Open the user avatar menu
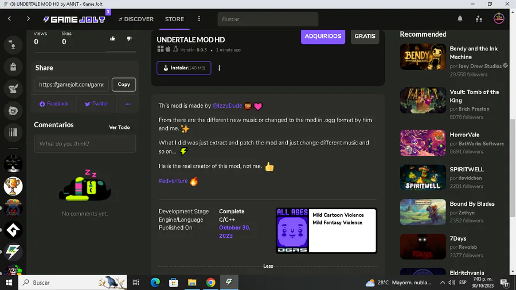Image resolution: width=516 pixels, height=290 pixels. tap(499, 19)
